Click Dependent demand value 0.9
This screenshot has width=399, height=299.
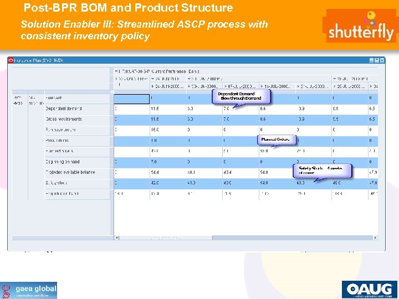click(x=301, y=109)
